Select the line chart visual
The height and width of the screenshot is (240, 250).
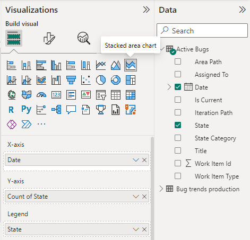point(101,65)
